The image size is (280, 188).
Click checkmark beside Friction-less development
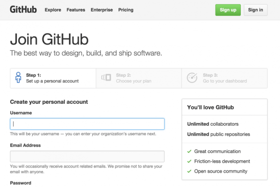(189, 161)
